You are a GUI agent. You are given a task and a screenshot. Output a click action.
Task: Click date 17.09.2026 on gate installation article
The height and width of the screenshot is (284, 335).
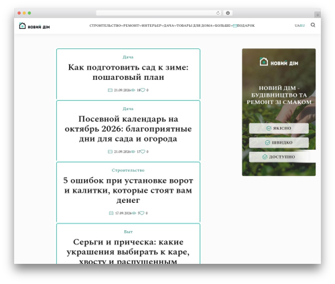[123, 213]
